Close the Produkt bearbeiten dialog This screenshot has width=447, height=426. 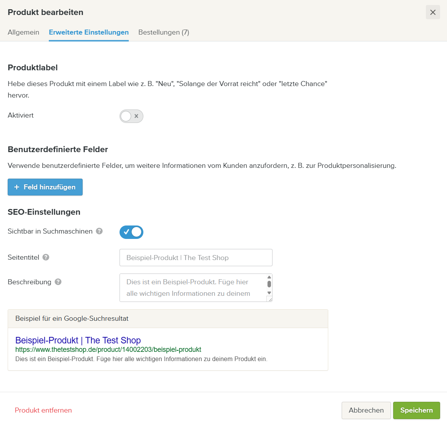(433, 12)
